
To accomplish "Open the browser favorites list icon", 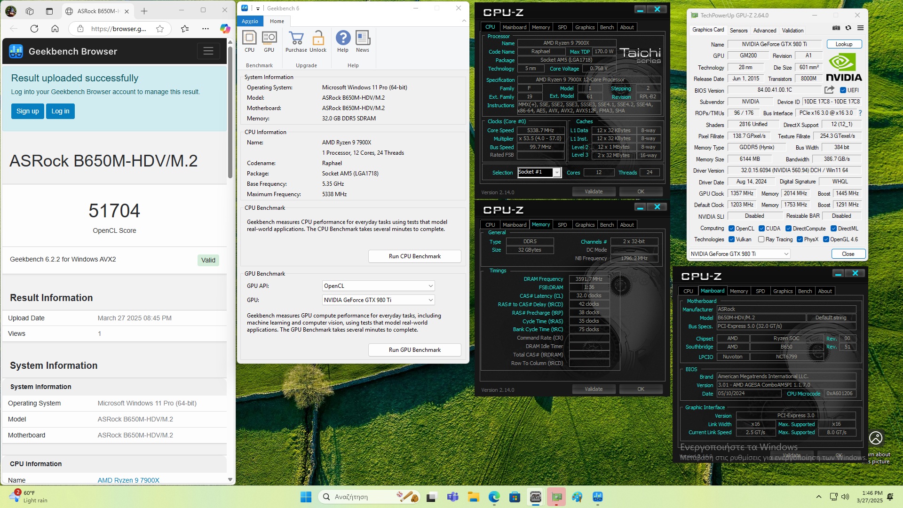I will tap(185, 29).
